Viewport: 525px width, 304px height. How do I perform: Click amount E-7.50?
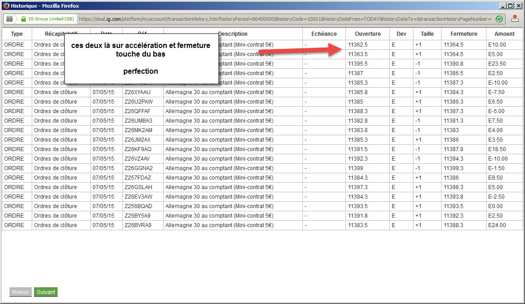pyautogui.click(x=496, y=92)
